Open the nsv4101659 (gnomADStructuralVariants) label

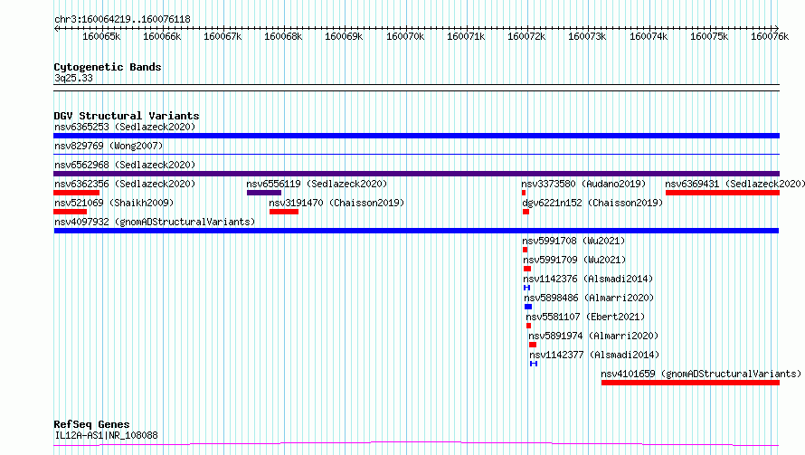pyautogui.click(x=701, y=374)
